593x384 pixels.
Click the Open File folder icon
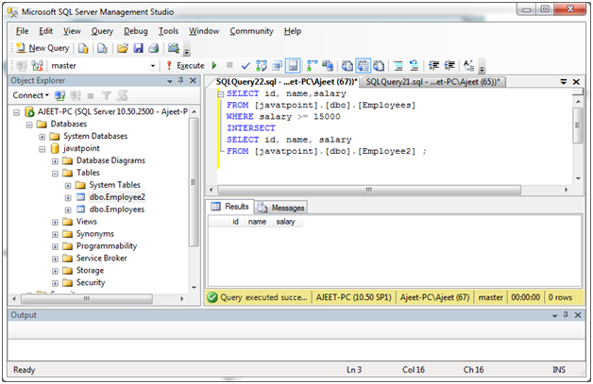coord(122,48)
